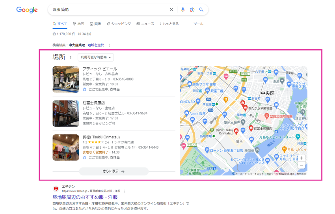Open the three-dot menu beside ekiten URL
Image resolution: width=335 pixels, height=214 pixels.
(x=124, y=191)
